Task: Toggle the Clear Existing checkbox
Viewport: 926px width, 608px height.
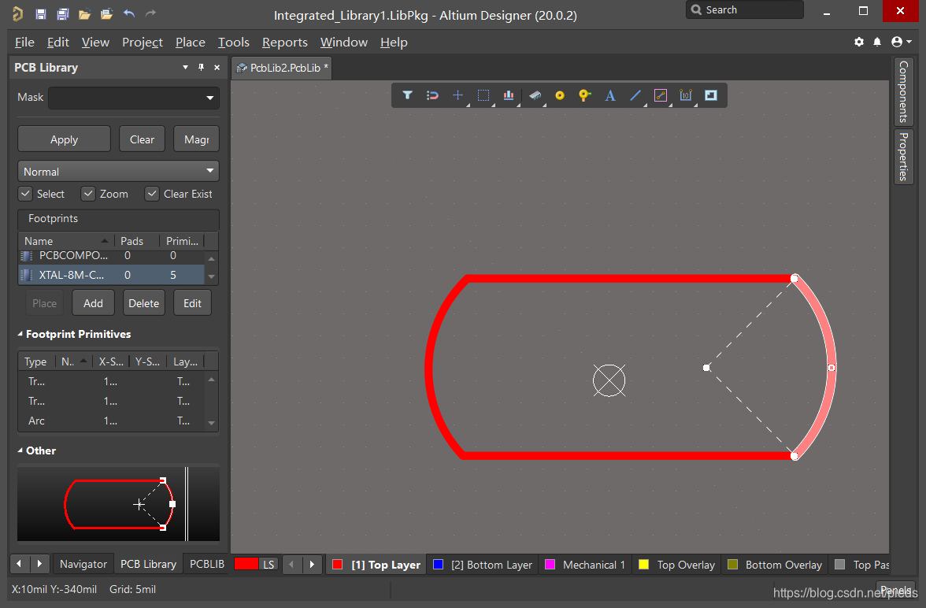Action: [152, 194]
